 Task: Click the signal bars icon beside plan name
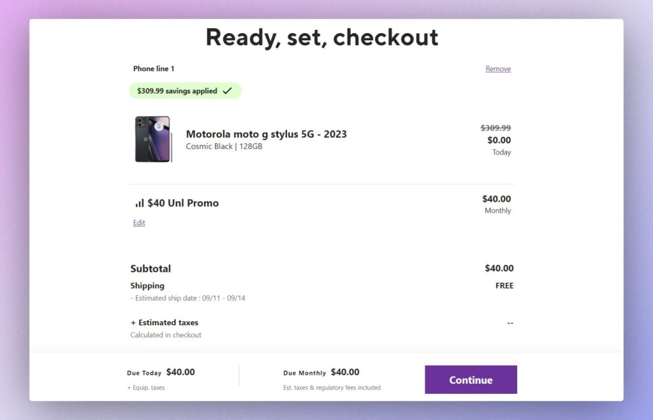tap(139, 203)
